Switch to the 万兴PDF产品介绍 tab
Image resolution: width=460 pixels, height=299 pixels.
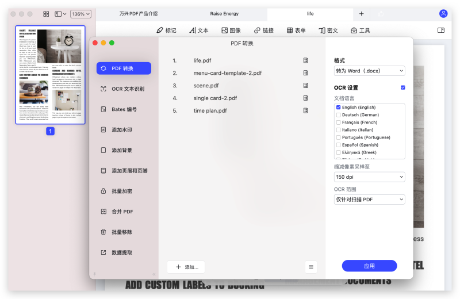tap(139, 13)
